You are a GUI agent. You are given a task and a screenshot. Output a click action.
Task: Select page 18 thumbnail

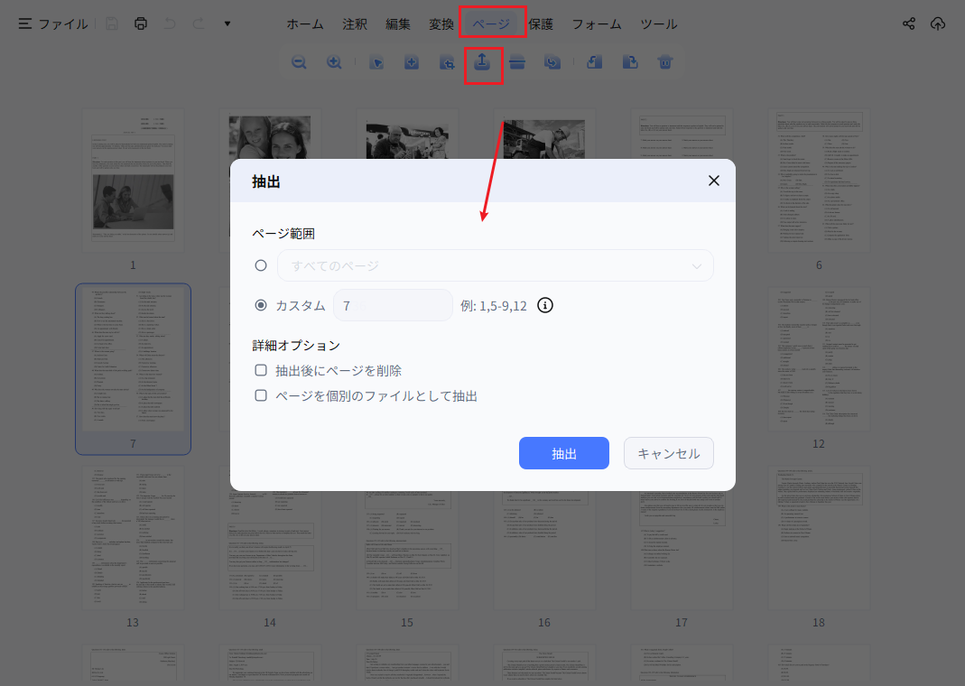[x=819, y=538]
